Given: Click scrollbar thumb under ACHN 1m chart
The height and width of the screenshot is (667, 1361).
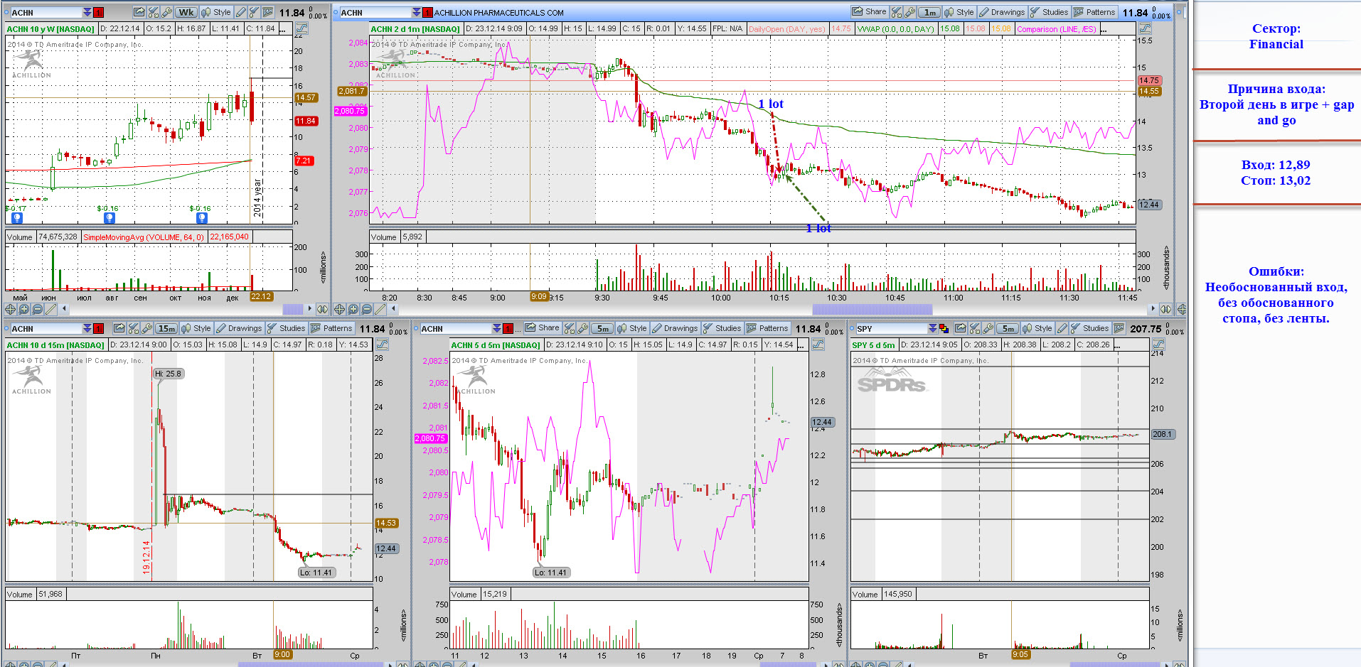Looking at the screenshot, I should point(872,309).
